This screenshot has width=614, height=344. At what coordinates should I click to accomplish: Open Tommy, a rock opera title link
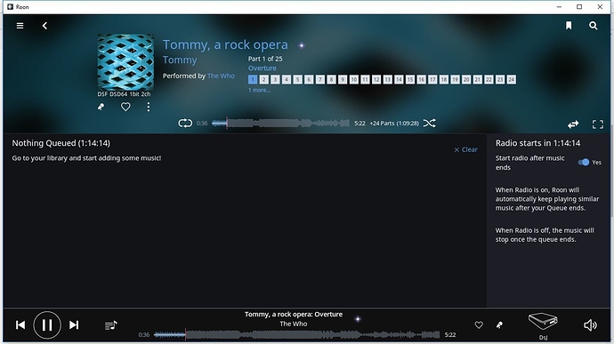[x=225, y=44]
